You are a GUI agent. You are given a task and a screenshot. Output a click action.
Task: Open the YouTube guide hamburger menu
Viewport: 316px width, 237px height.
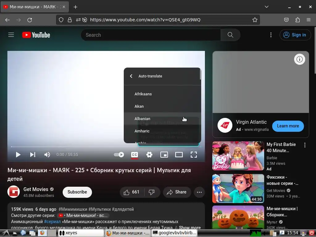tap(11, 35)
